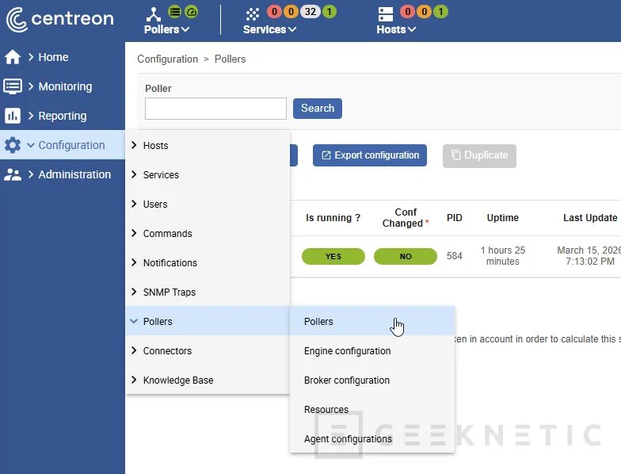Click the Is running ? column header
Image resolution: width=621 pixels, height=474 pixels.
333,217
